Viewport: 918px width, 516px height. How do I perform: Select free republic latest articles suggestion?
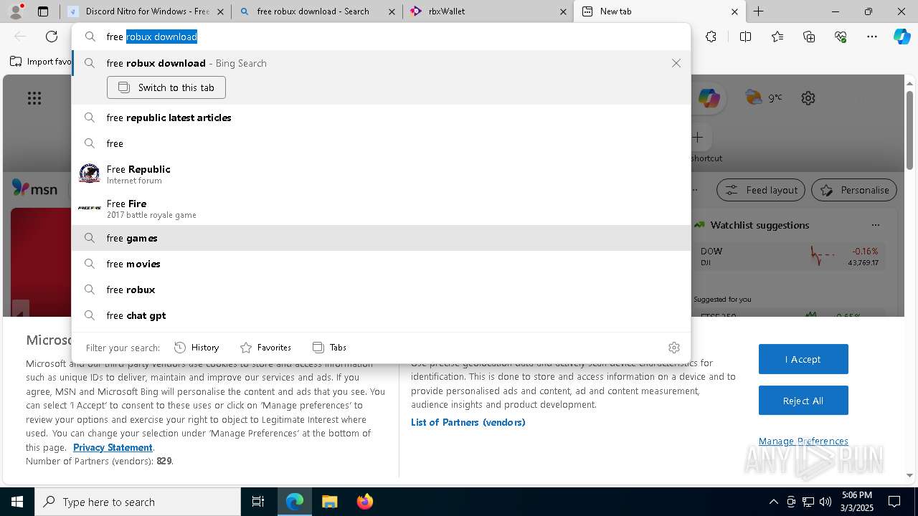380,118
